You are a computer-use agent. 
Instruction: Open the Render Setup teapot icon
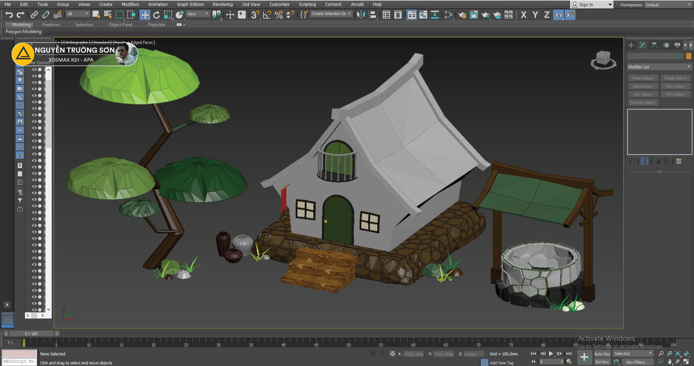(x=462, y=15)
